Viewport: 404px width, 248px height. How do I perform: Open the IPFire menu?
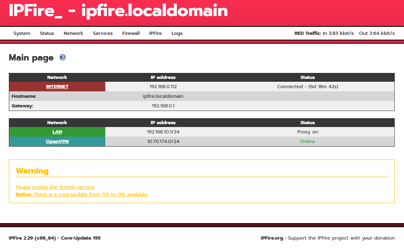click(x=155, y=33)
